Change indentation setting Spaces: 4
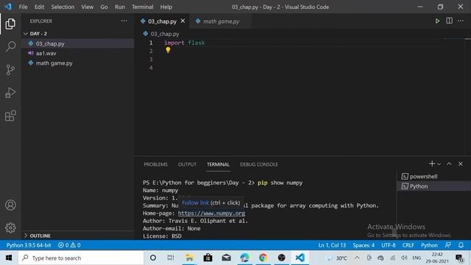The image size is (471, 265). (x=364, y=245)
